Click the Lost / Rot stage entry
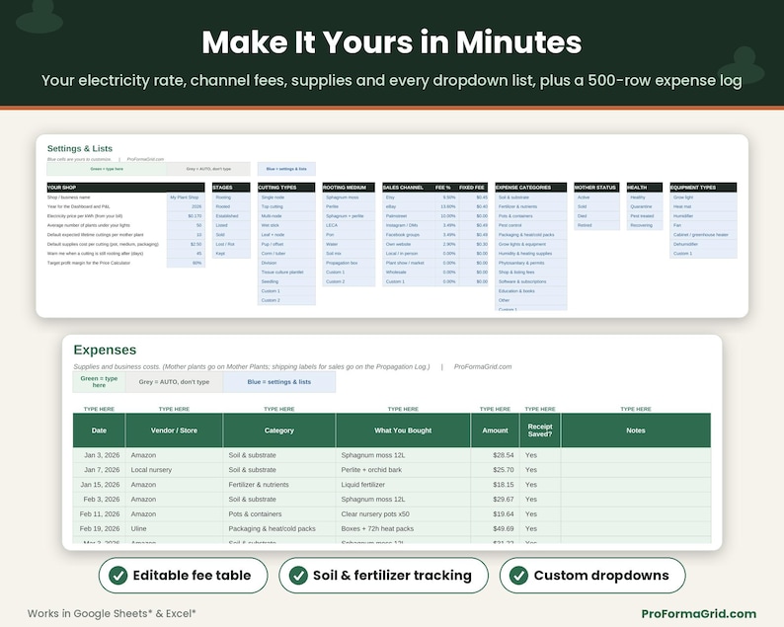 tap(231, 244)
